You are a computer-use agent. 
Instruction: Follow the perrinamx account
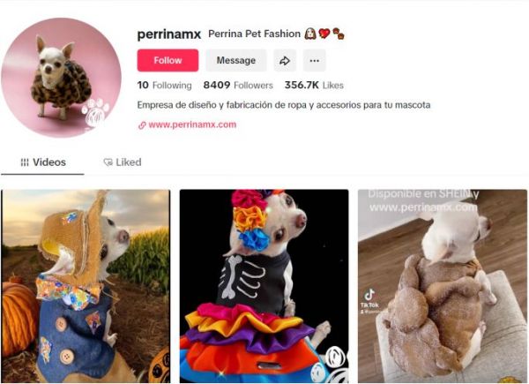pyautogui.click(x=168, y=60)
